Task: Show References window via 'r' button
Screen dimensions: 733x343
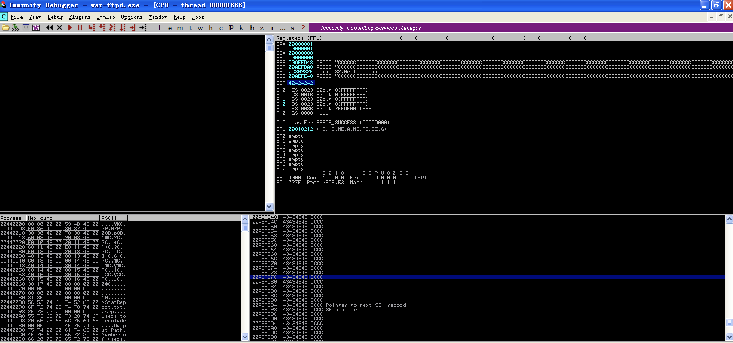Action: click(x=272, y=28)
